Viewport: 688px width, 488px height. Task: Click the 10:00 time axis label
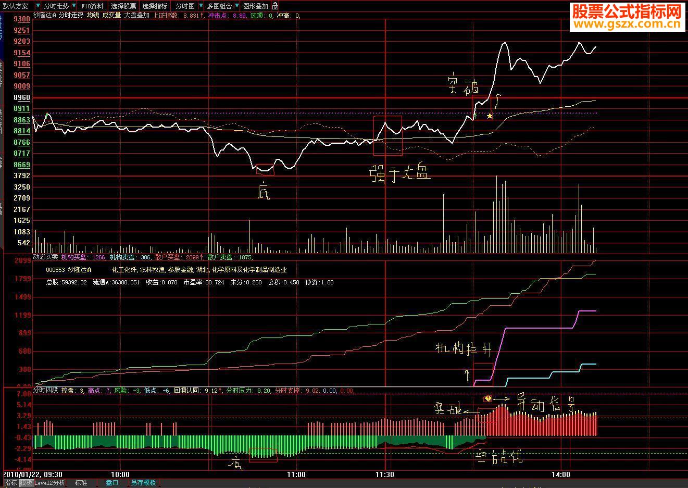tap(120, 474)
